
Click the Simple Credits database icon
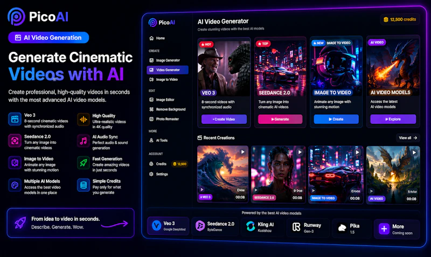tap(84, 185)
